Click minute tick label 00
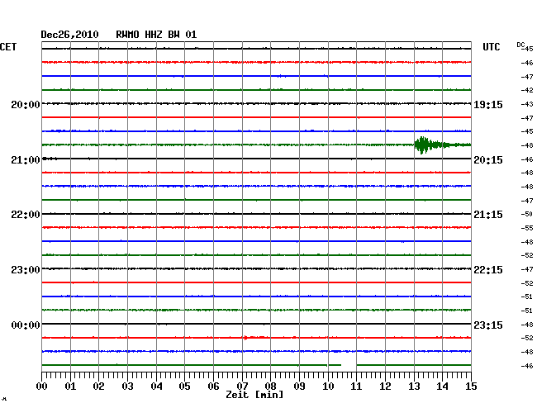 point(42,387)
